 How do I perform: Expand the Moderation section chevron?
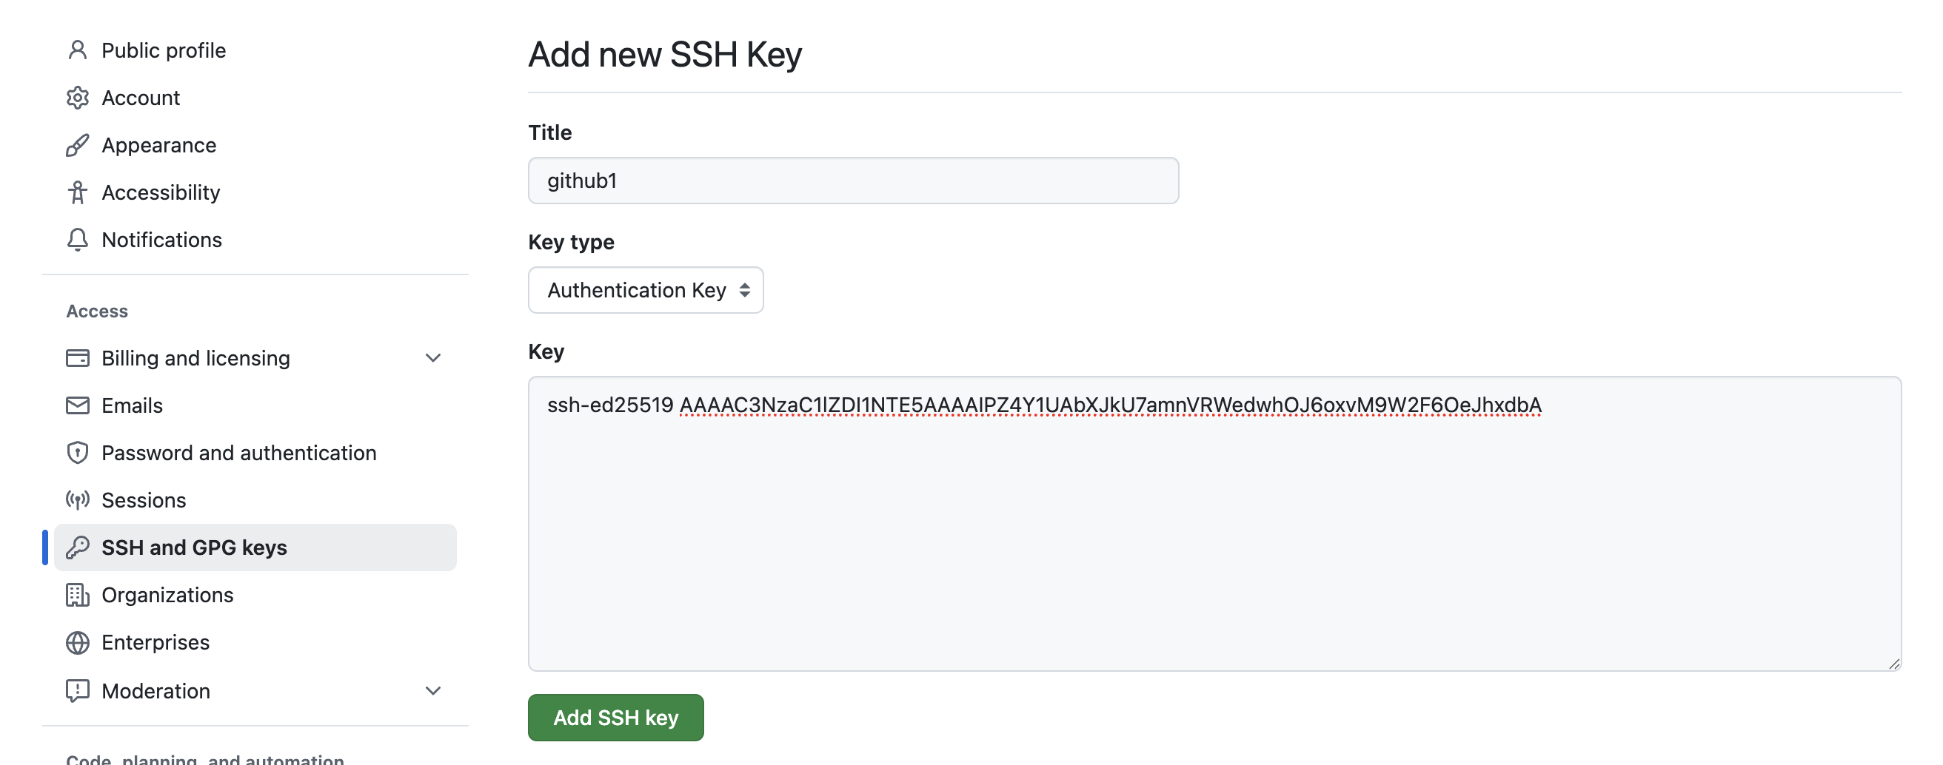click(x=433, y=691)
